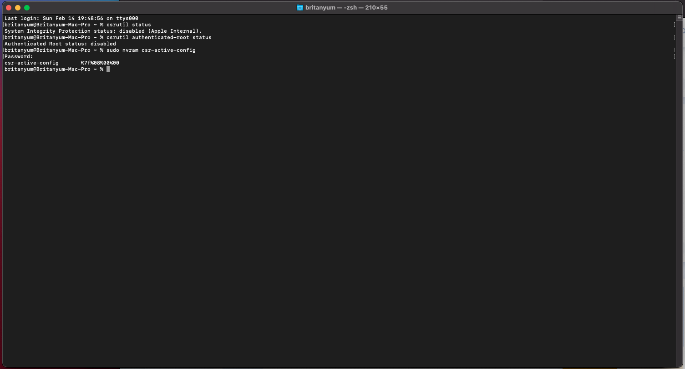This screenshot has height=369, width=685.
Task: Click right mark bracket of authenticated-root command line
Action: tap(674, 37)
